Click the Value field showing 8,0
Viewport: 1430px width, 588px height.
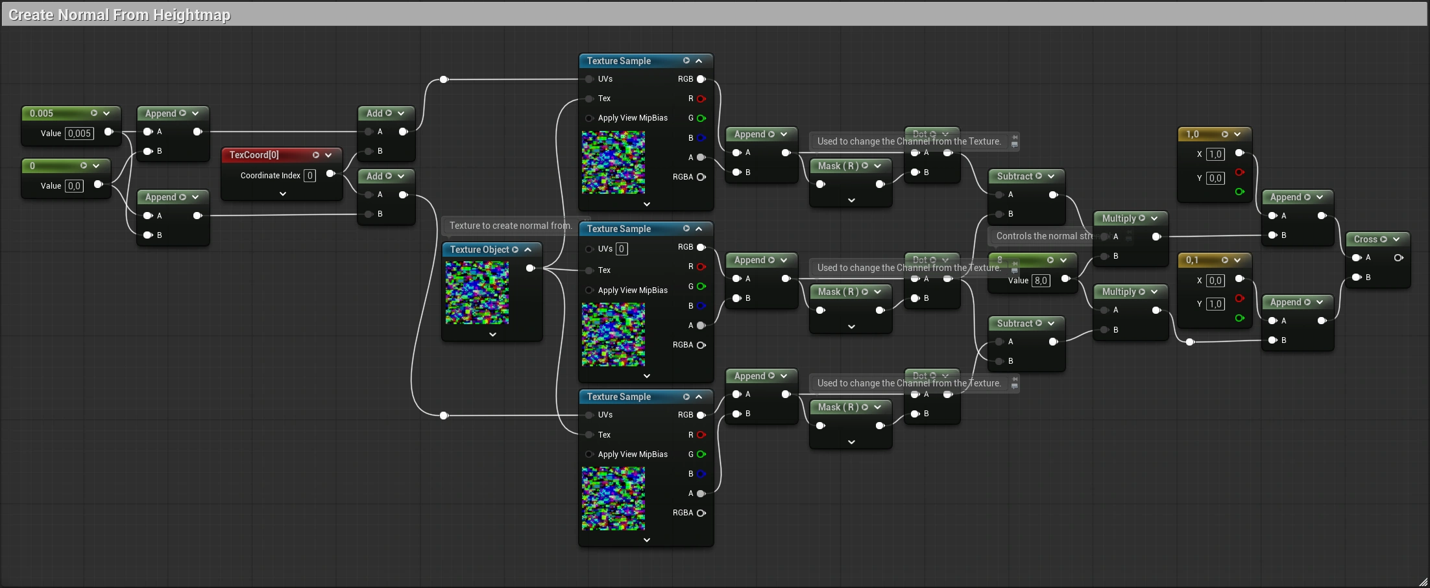tap(1041, 281)
